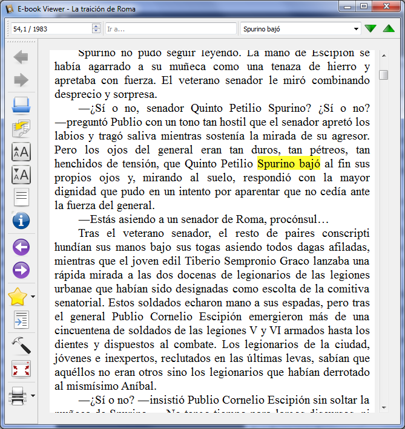Open viewer preferences with the hammer icon

(21, 345)
